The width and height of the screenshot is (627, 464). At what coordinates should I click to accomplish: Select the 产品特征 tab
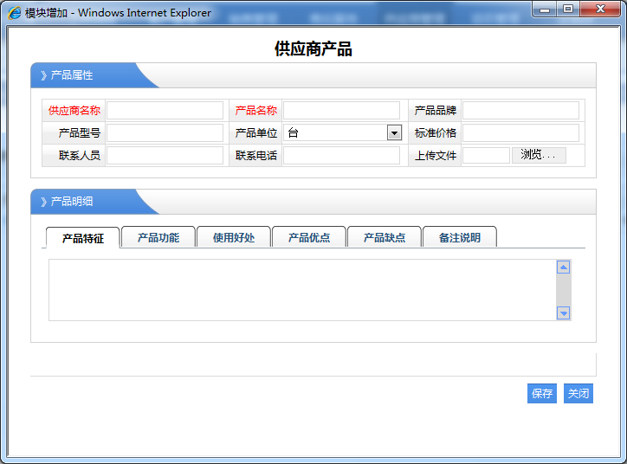(x=83, y=238)
